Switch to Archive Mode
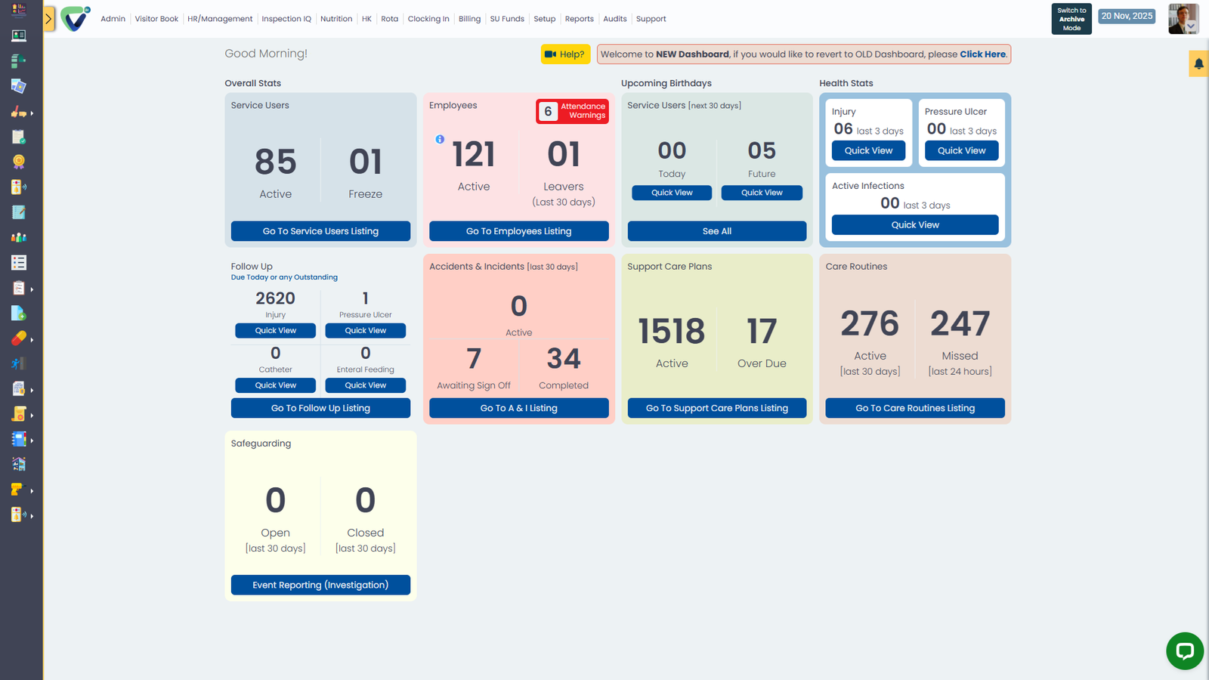 (1071, 18)
